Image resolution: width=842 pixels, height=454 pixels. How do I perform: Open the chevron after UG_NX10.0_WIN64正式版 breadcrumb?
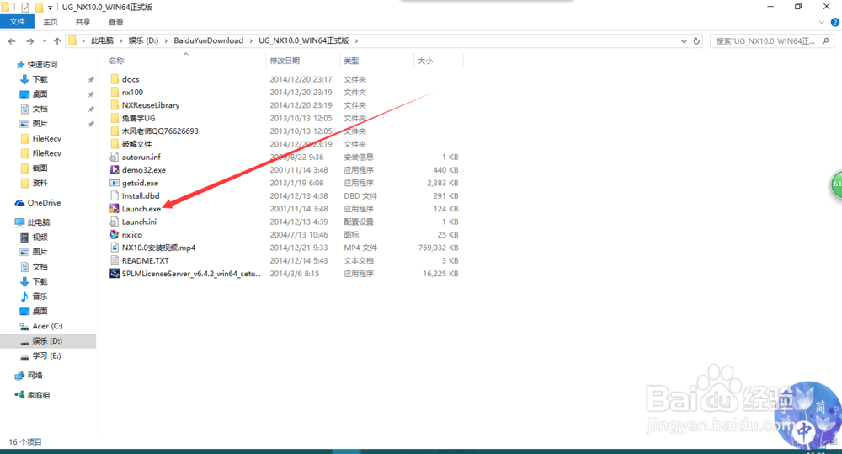(x=356, y=40)
